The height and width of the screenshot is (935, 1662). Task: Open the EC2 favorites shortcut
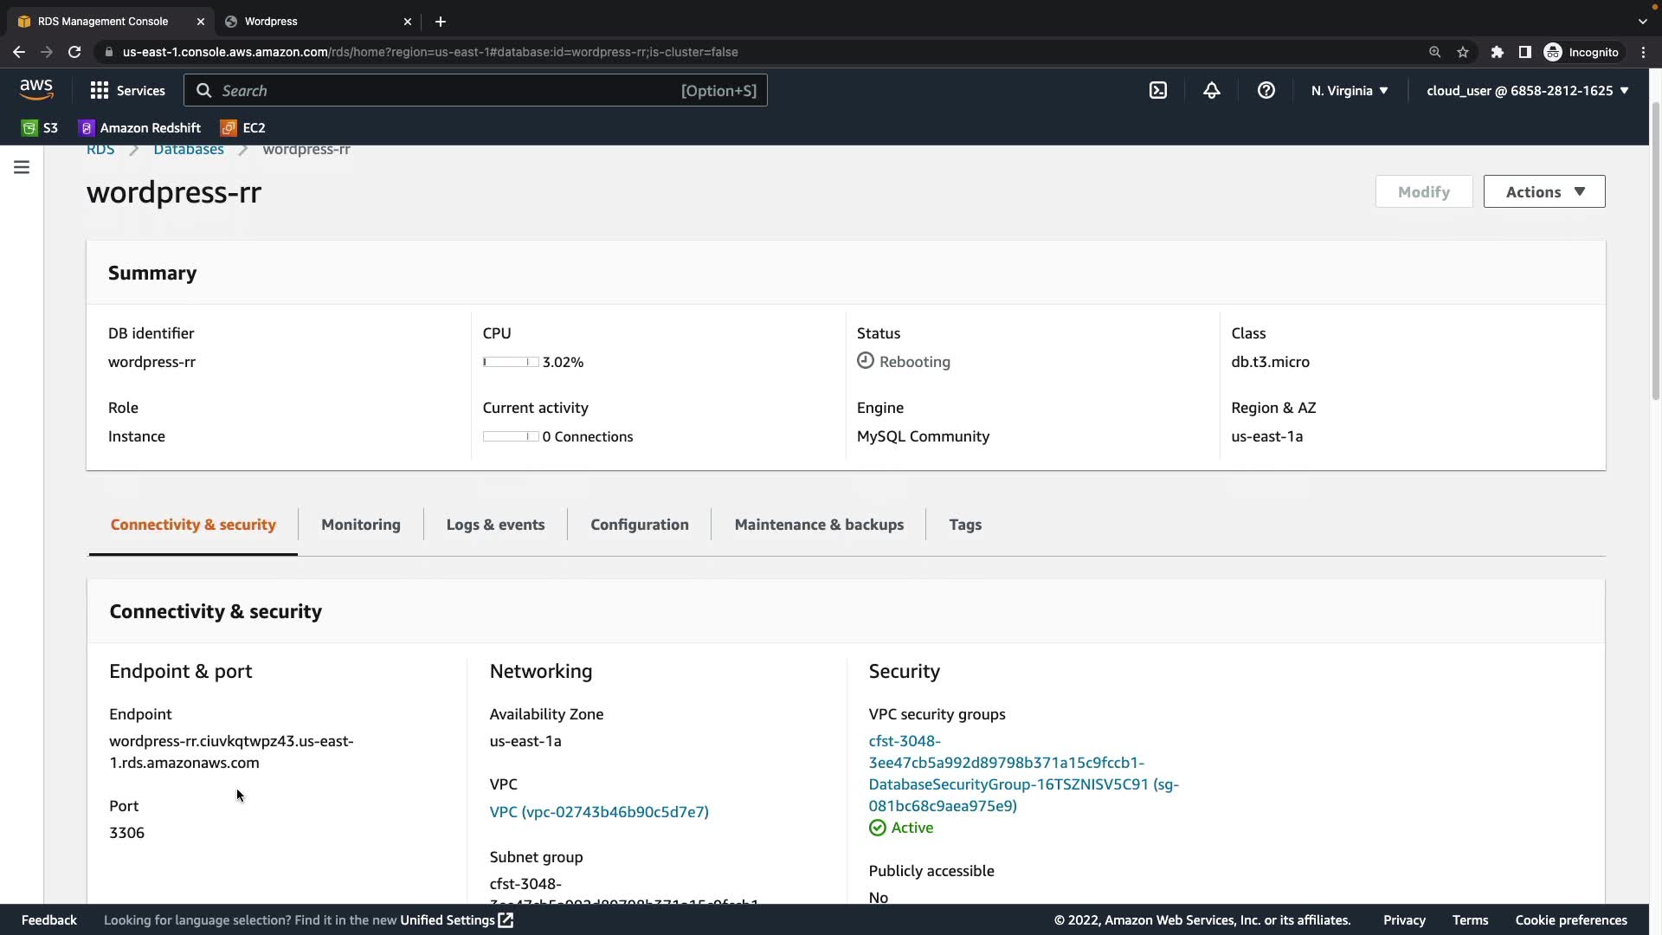point(243,127)
